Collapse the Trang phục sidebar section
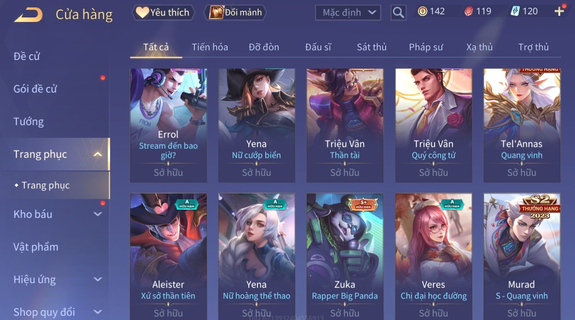Viewport: 575px width, 320px height. tap(98, 154)
